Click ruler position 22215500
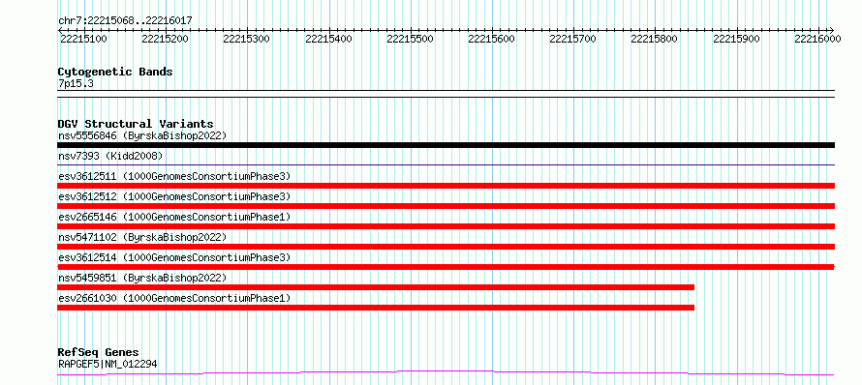 (410, 39)
